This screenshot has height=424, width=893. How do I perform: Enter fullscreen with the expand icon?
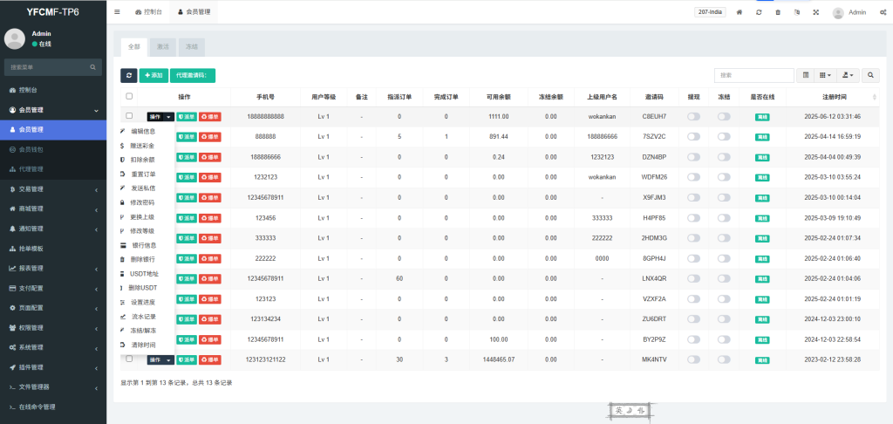[815, 12]
